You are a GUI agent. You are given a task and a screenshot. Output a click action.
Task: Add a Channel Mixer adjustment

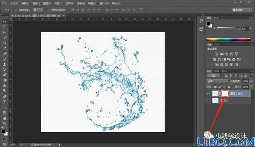point(234,59)
